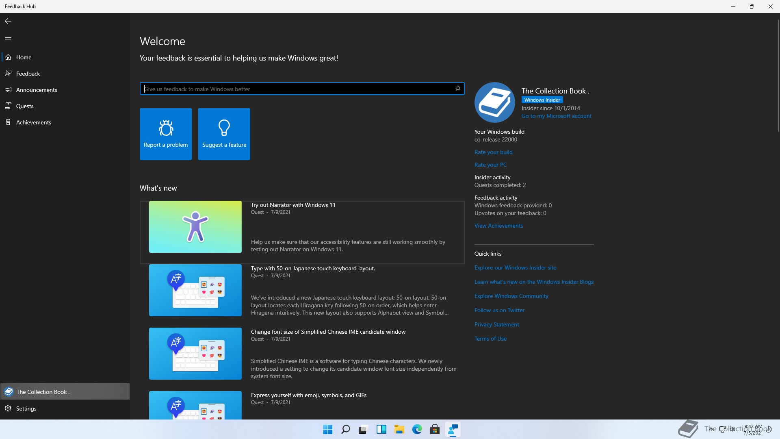
Task: Click the Suggest a feature tile
Action: pos(224,134)
